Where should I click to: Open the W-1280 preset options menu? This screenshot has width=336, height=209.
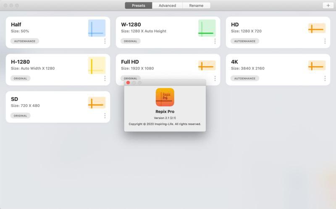[215, 41]
